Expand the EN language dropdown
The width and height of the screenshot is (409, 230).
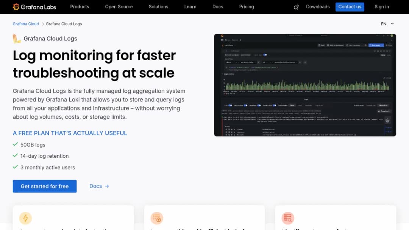point(387,24)
